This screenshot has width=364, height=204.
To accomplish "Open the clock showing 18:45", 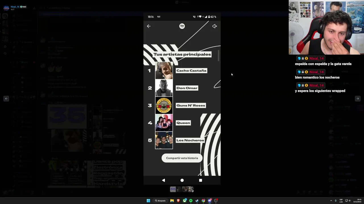I will [x=358, y=201].
